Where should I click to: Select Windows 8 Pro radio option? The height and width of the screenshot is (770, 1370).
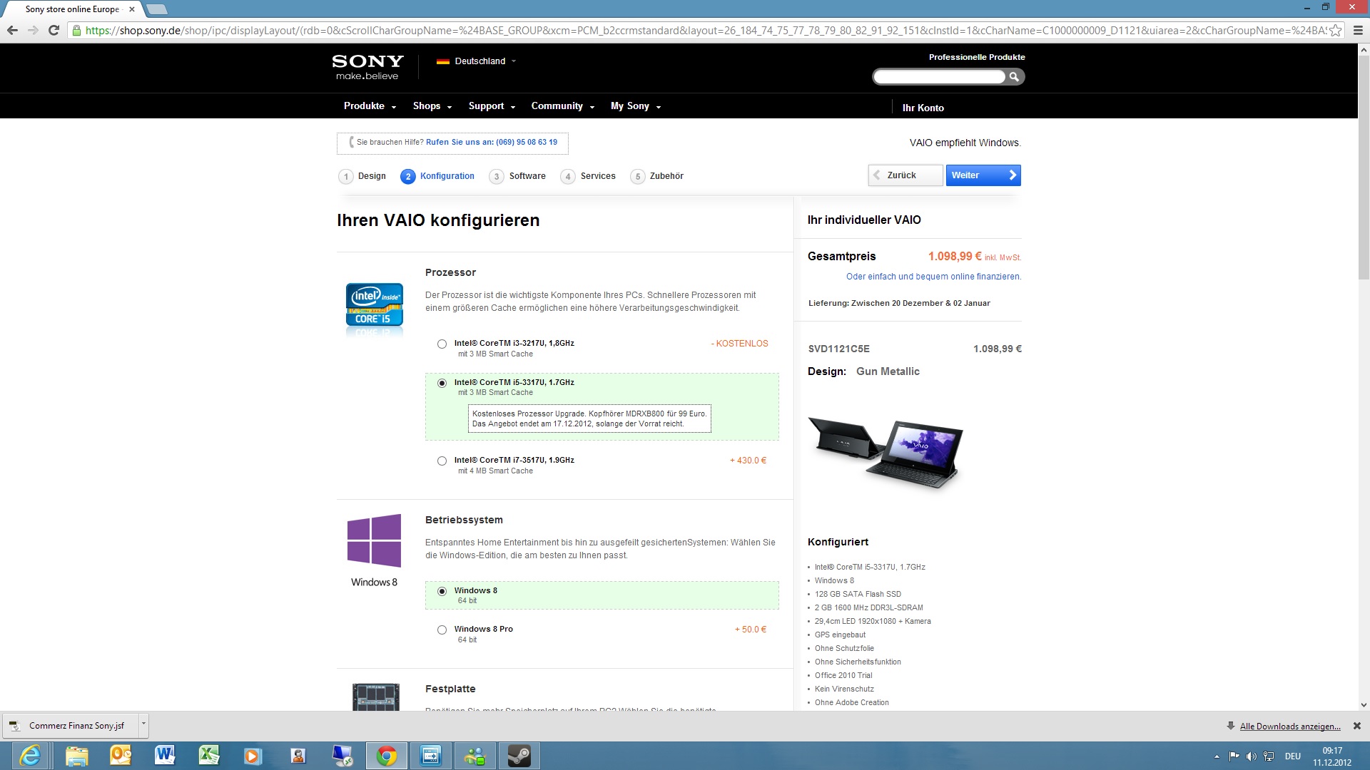click(442, 630)
